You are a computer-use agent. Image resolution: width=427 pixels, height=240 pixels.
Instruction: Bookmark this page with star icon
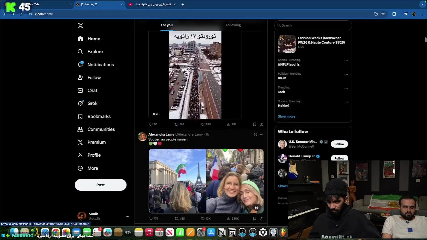pos(383,14)
